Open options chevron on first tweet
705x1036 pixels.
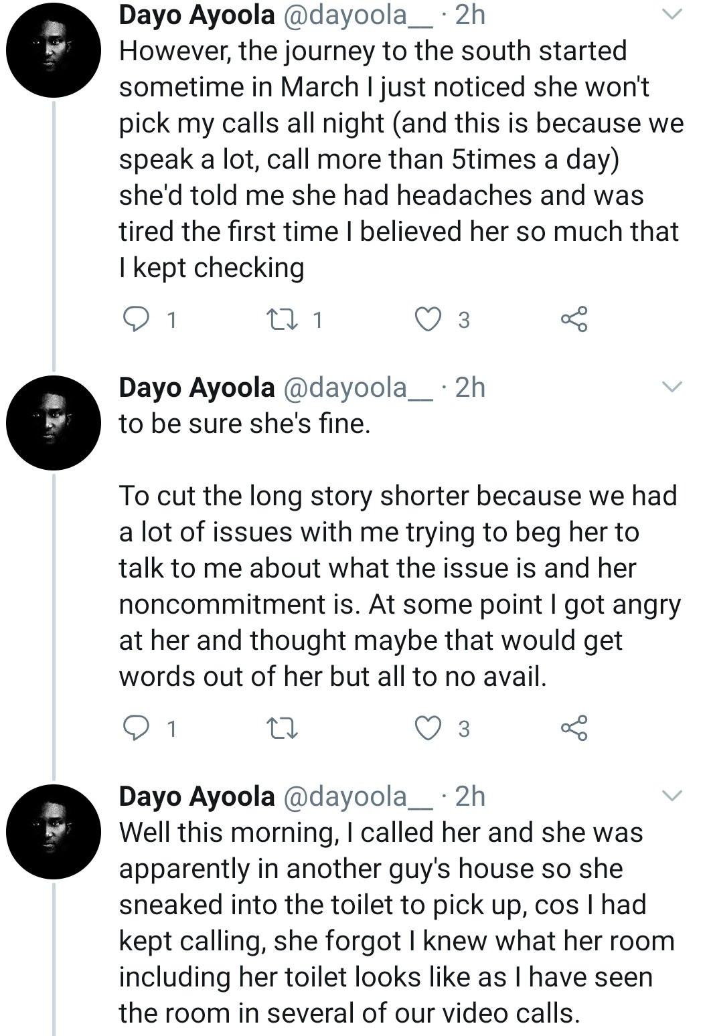point(671,15)
